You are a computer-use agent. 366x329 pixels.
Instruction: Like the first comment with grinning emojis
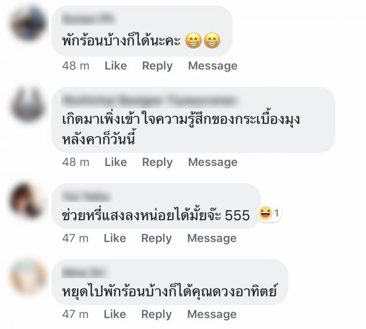115,66
